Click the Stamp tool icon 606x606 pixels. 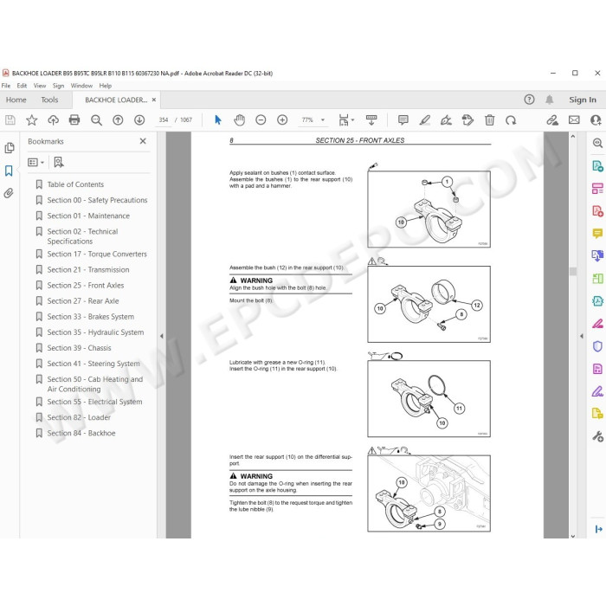(x=467, y=120)
